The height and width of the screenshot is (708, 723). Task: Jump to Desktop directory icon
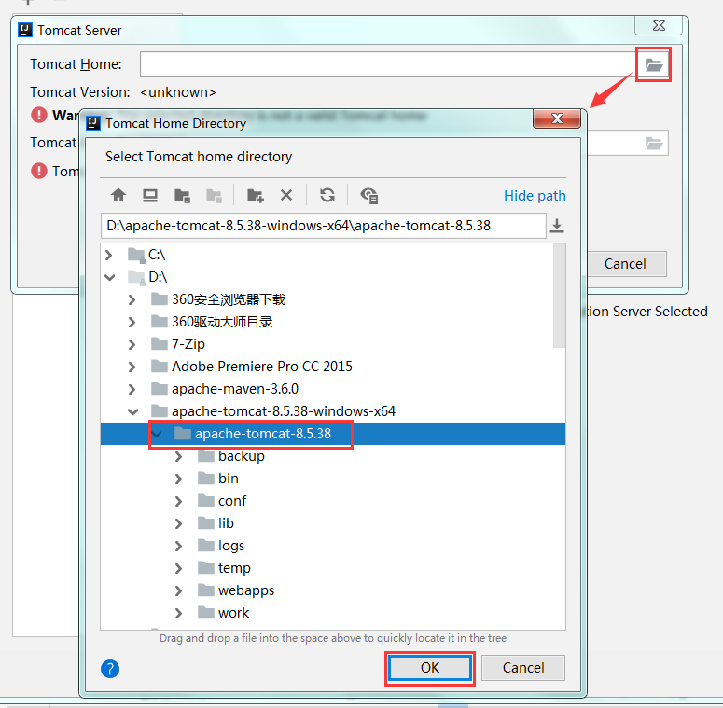150,196
